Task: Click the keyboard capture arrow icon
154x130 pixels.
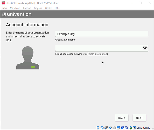Action: tap(134, 128)
